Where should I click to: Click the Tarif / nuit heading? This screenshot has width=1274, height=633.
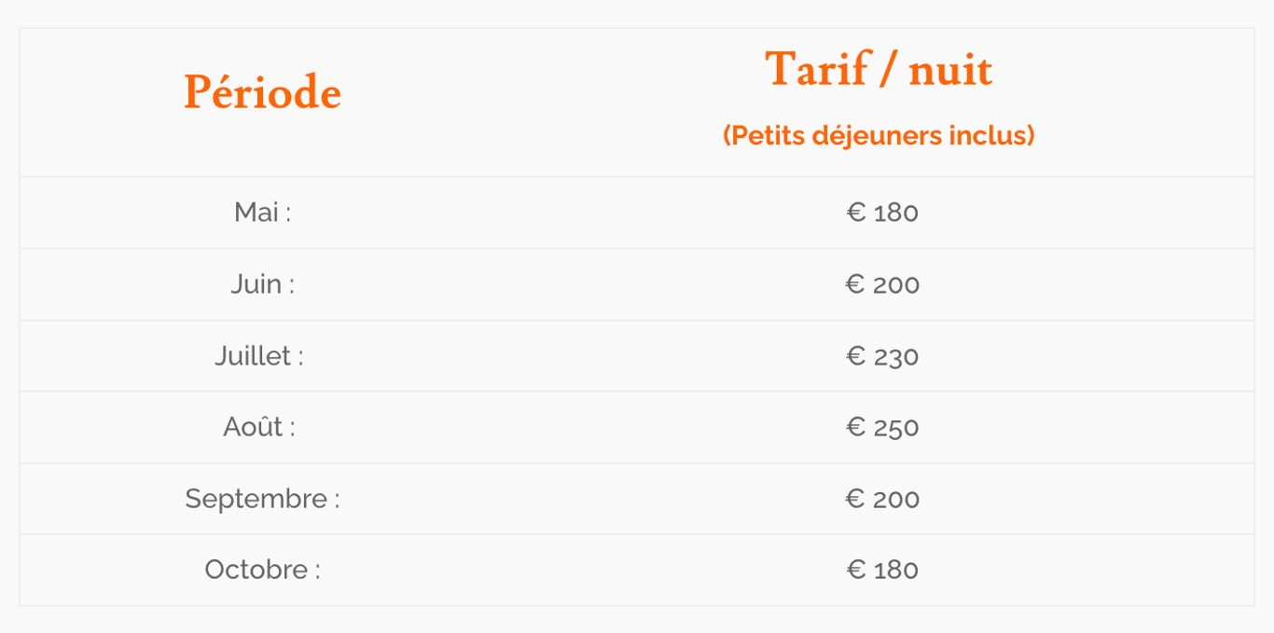pos(879,70)
